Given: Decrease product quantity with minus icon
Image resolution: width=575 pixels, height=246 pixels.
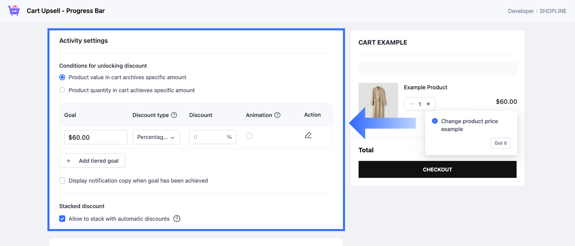Looking at the screenshot, I should coord(411,104).
